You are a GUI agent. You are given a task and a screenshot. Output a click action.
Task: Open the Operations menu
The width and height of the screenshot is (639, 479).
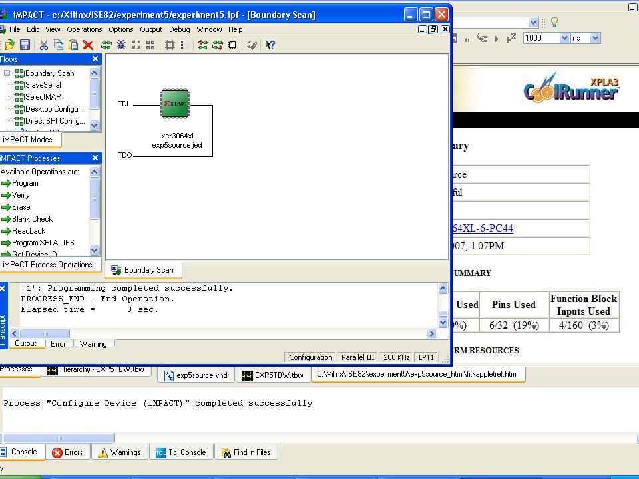pos(85,29)
